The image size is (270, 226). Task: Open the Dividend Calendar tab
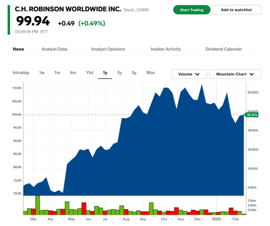click(224, 49)
